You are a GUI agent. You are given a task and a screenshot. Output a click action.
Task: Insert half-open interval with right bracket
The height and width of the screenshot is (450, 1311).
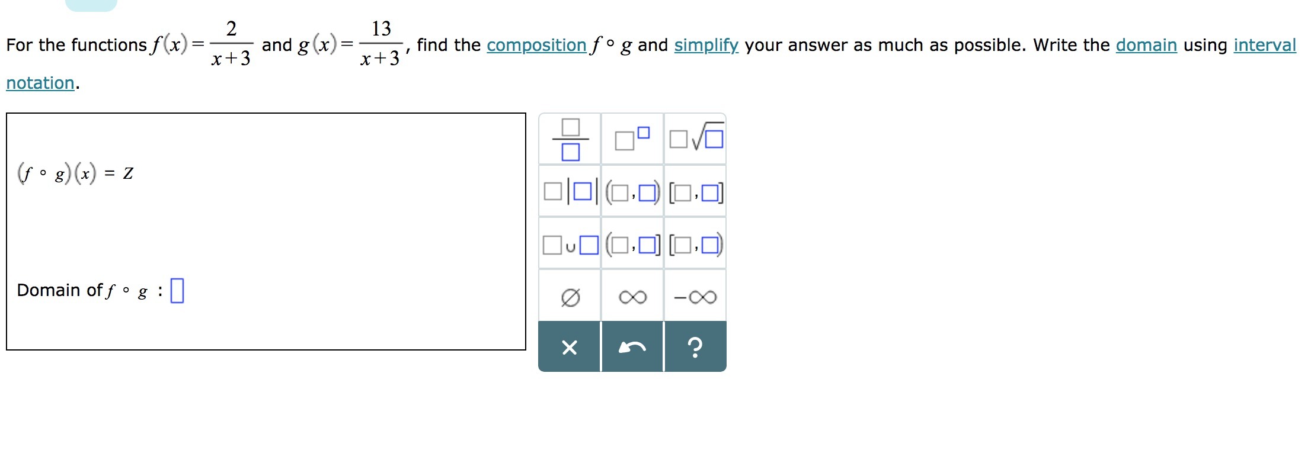click(632, 244)
